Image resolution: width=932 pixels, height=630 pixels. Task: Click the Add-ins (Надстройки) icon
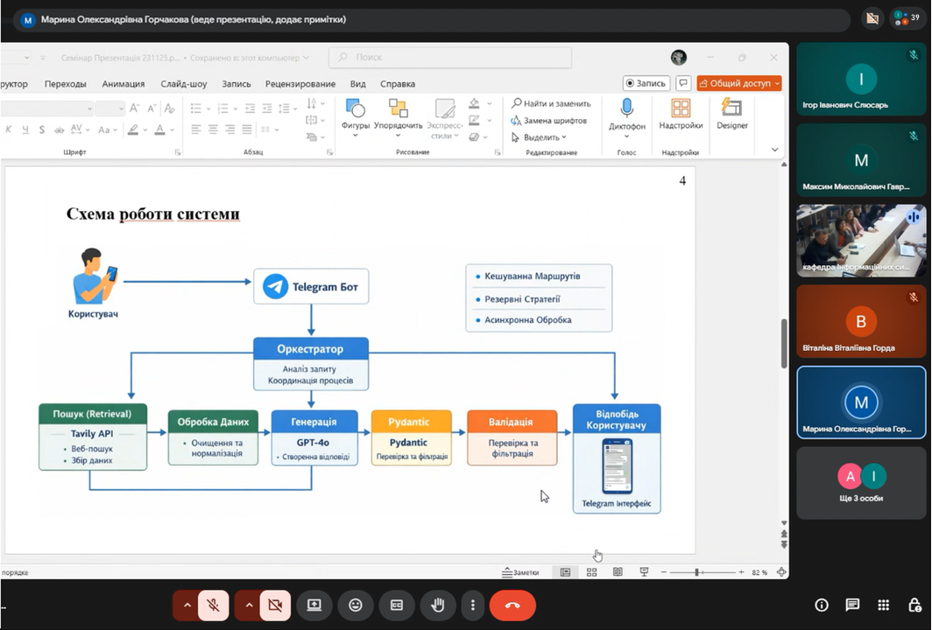[x=681, y=108]
